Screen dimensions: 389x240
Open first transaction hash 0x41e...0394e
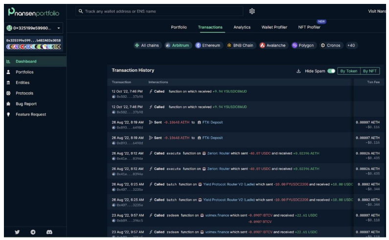(130, 159)
